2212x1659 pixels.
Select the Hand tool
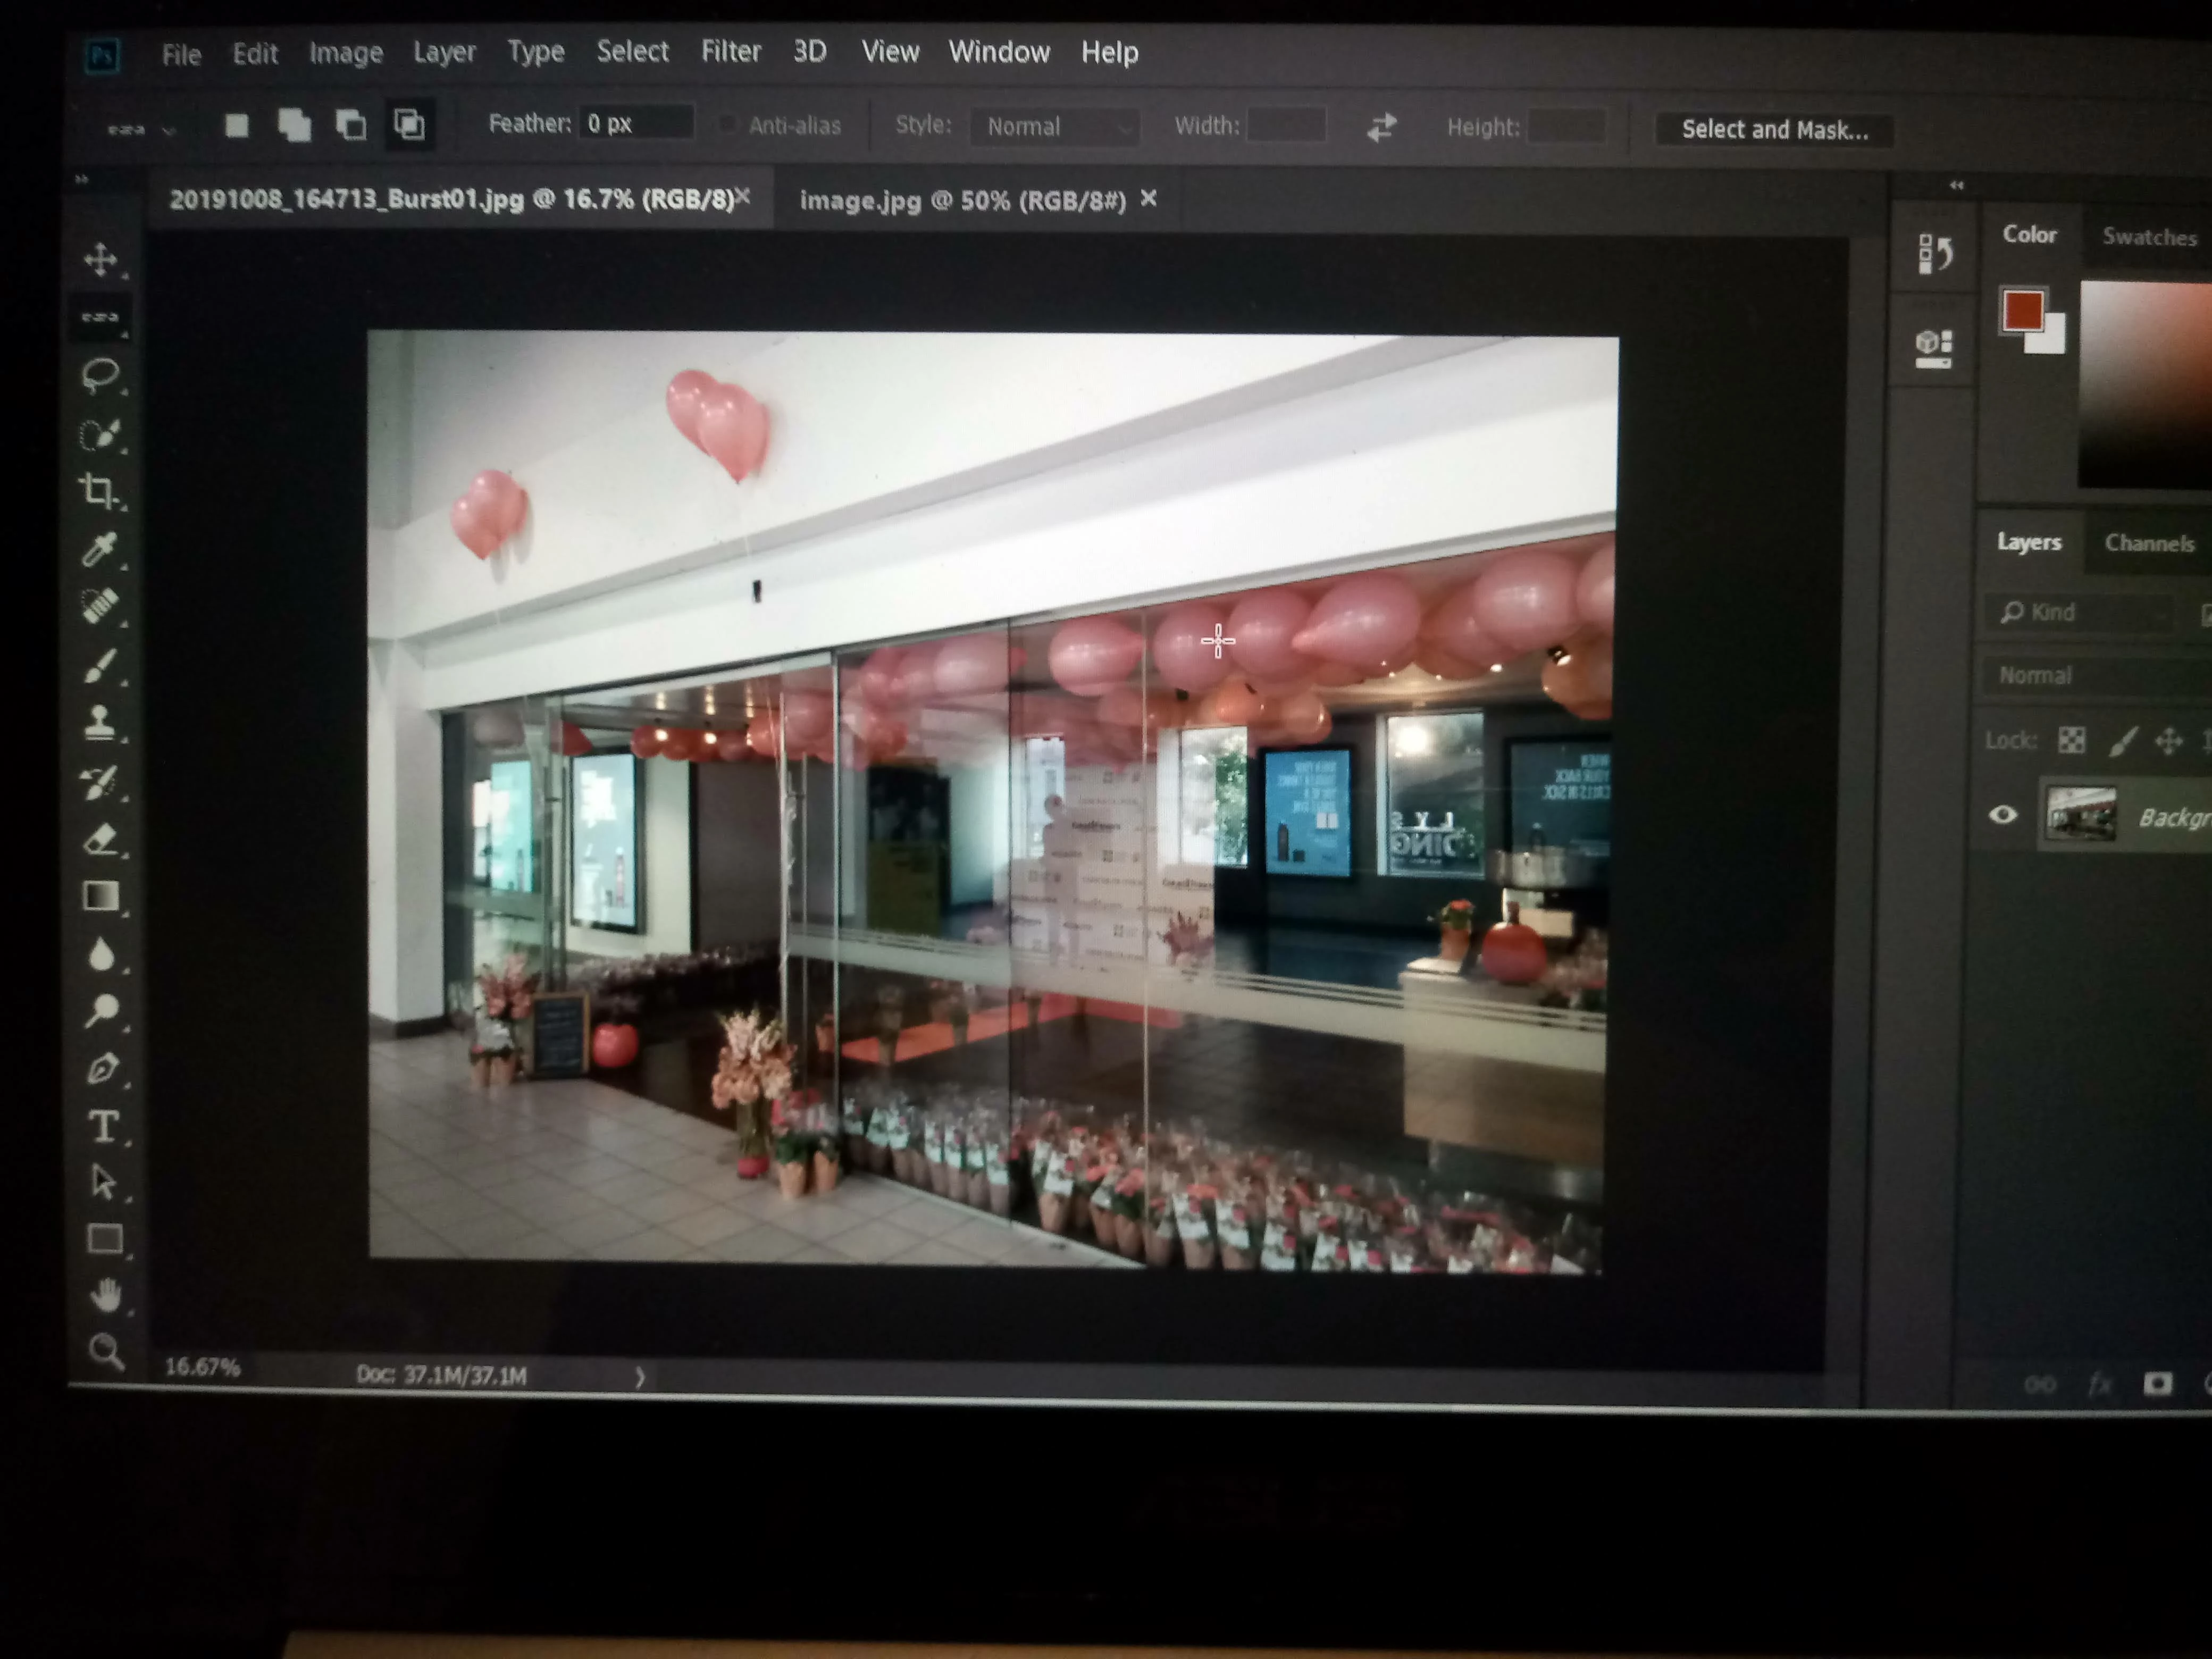pyautogui.click(x=106, y=1295)
